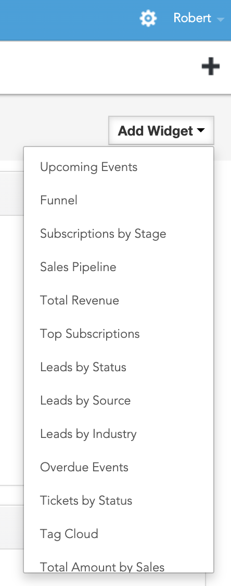Select Tickets by Status widget

click(86, 501)
